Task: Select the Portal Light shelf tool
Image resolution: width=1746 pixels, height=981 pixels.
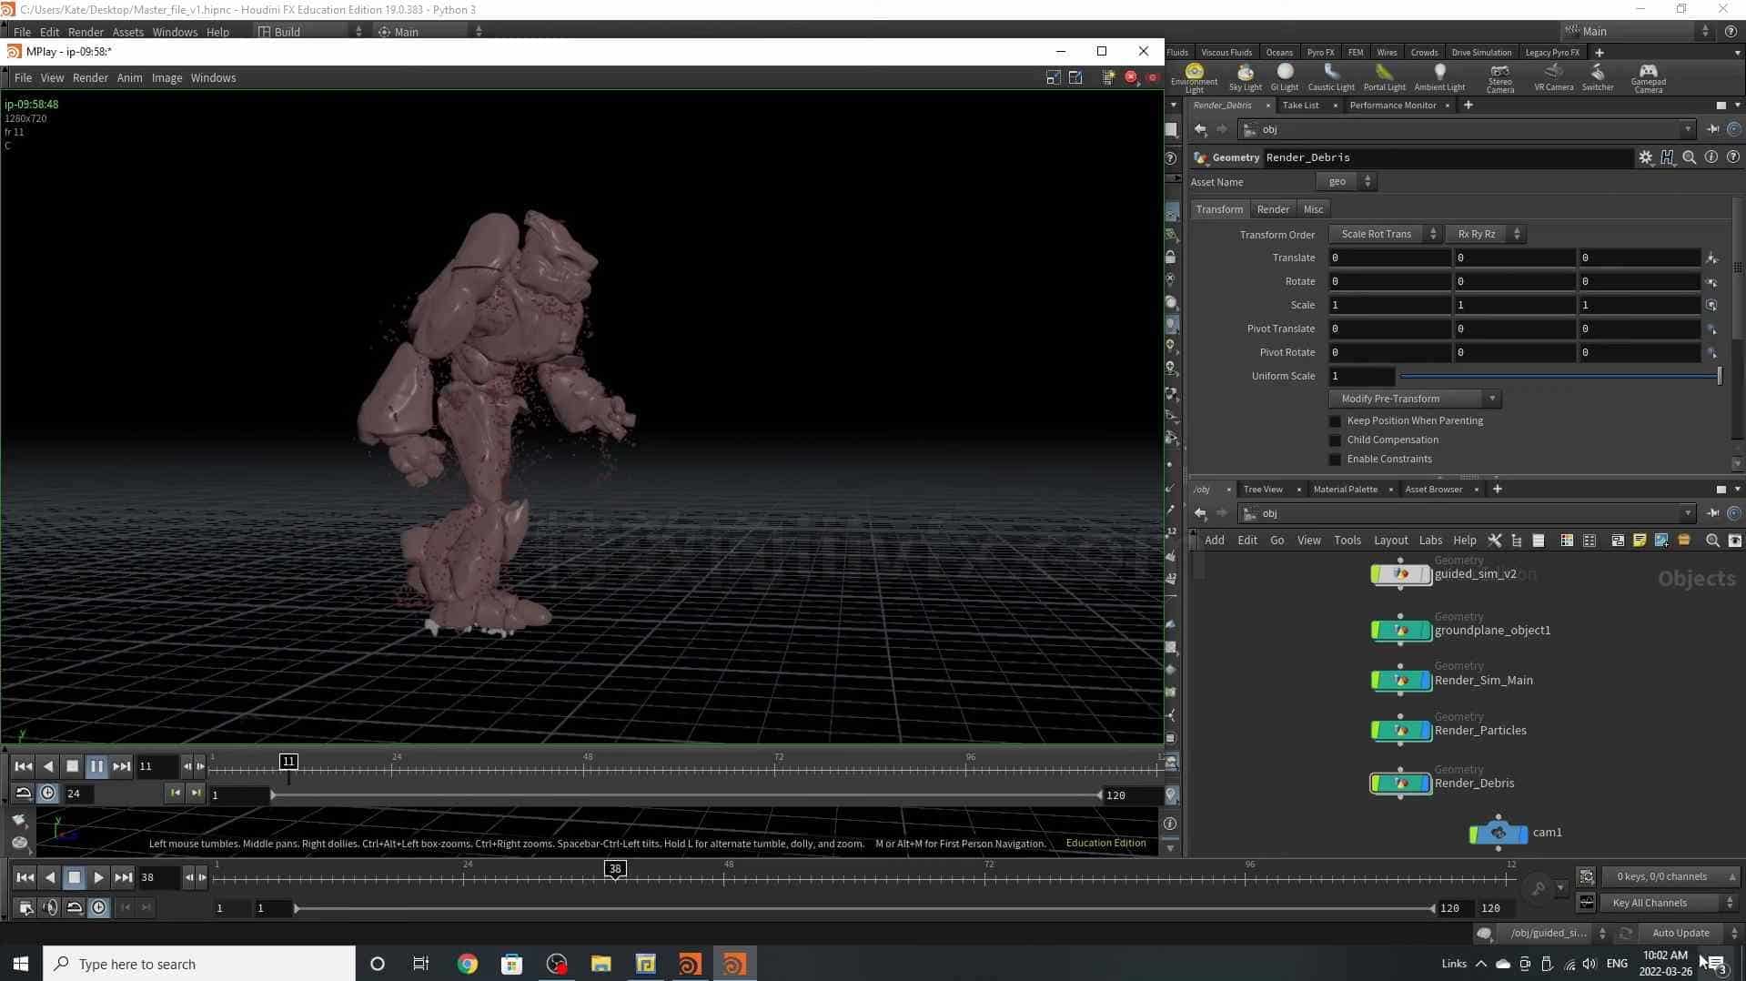Action: pos(1384,77)
